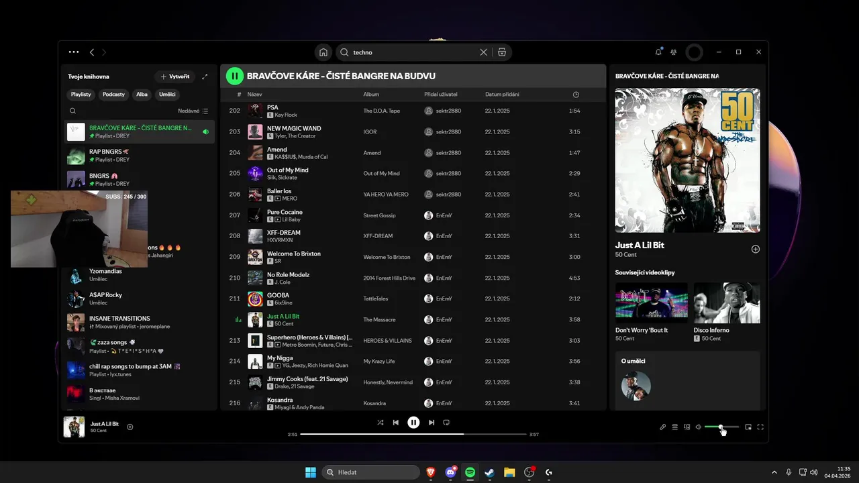Open the GOOBA track row
Viewport: 859px width, 483px height.
click(413, 299)
